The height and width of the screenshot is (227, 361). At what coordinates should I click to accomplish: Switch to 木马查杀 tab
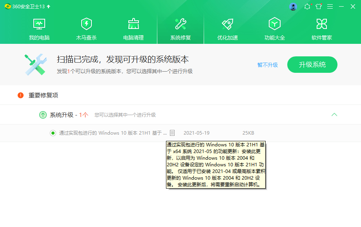click(x=86, y=29)
